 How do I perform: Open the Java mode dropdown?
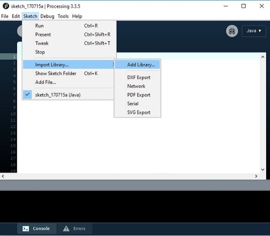254,31
